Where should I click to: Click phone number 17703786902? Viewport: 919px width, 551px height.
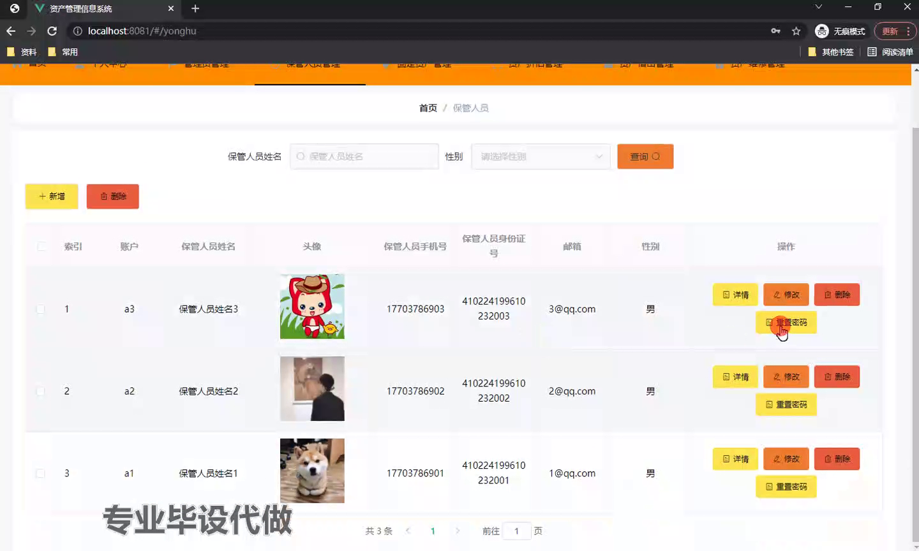415,391
